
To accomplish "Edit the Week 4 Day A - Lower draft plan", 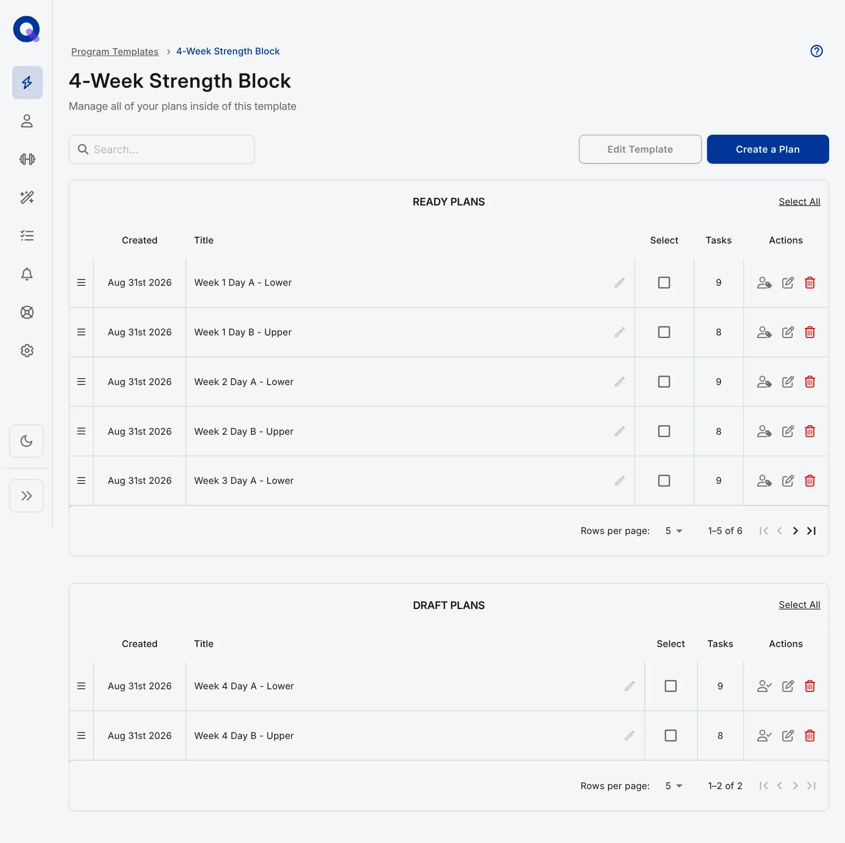I will tap(787, 686).
